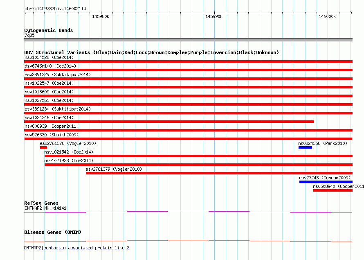Select the small esv2761378 red bar

pos(43,147)
